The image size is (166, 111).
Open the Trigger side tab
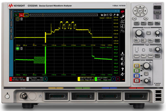click(12, 30)
